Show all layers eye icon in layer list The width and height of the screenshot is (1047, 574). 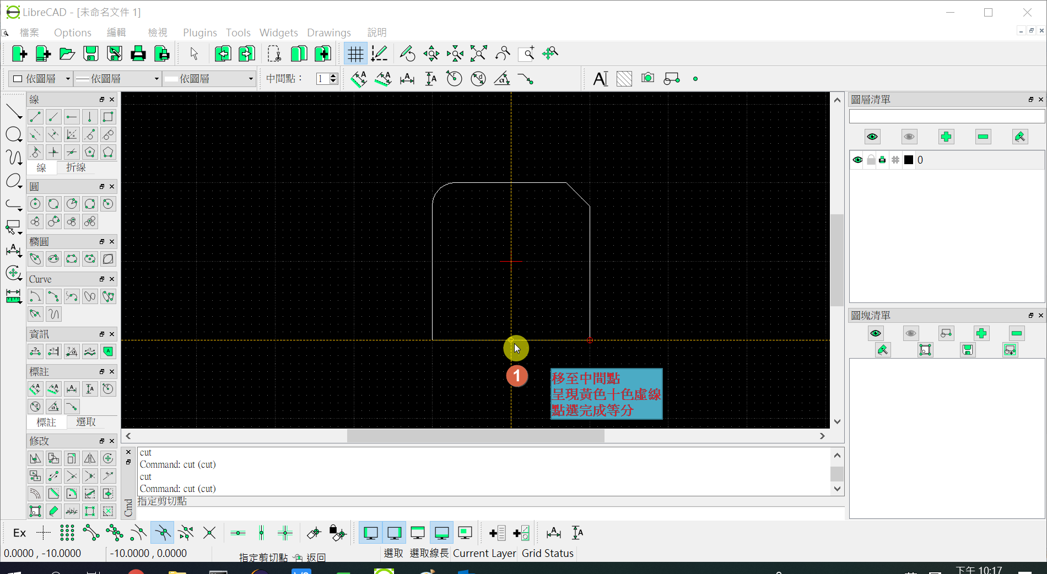click(872, 137)
